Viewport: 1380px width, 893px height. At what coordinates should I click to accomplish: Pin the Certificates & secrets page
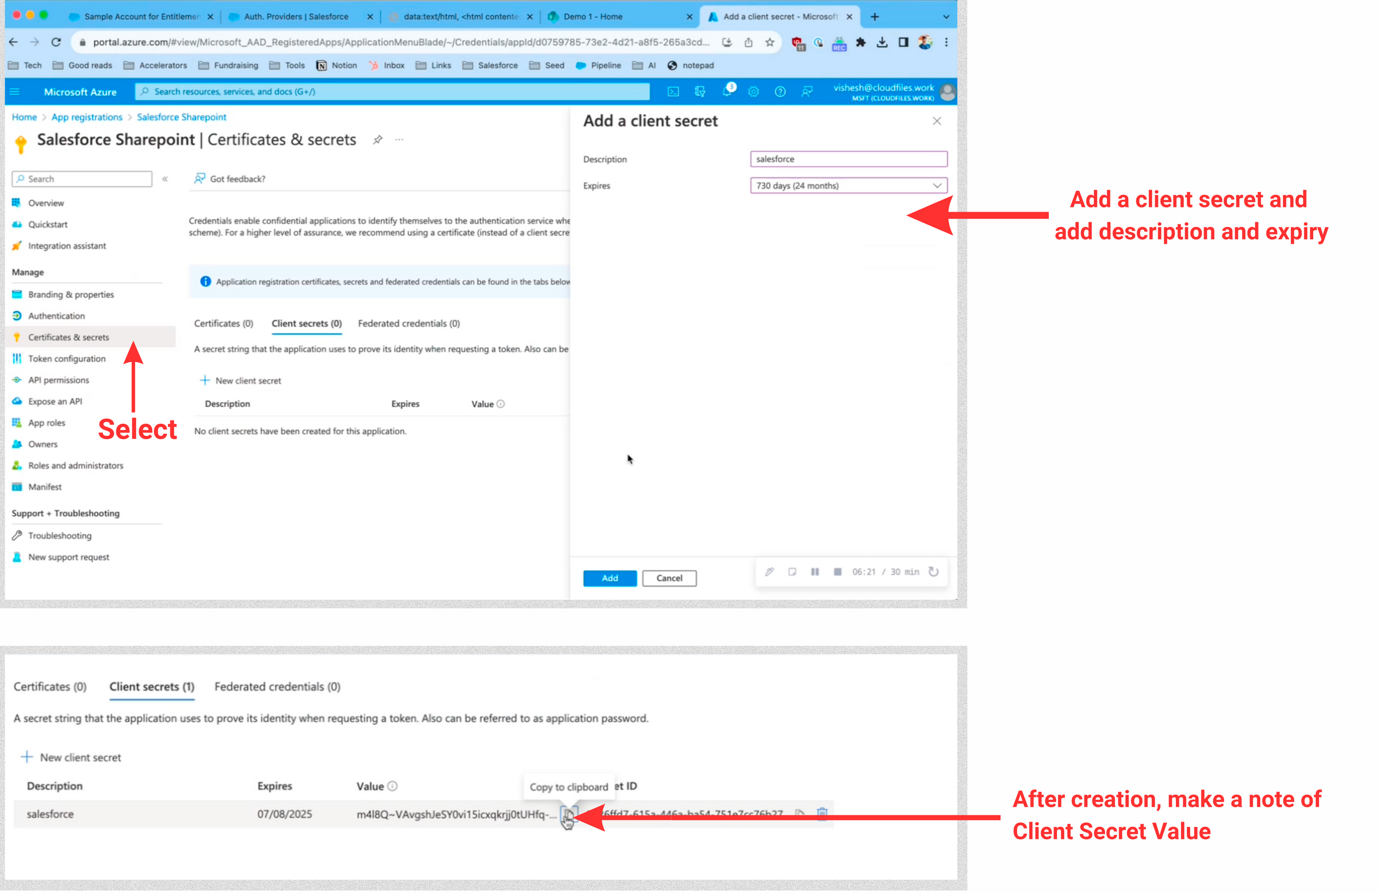[378, 139]
